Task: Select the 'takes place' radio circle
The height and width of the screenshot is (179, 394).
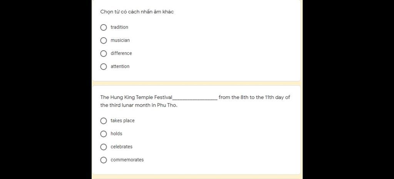Action: click(104, 121)
